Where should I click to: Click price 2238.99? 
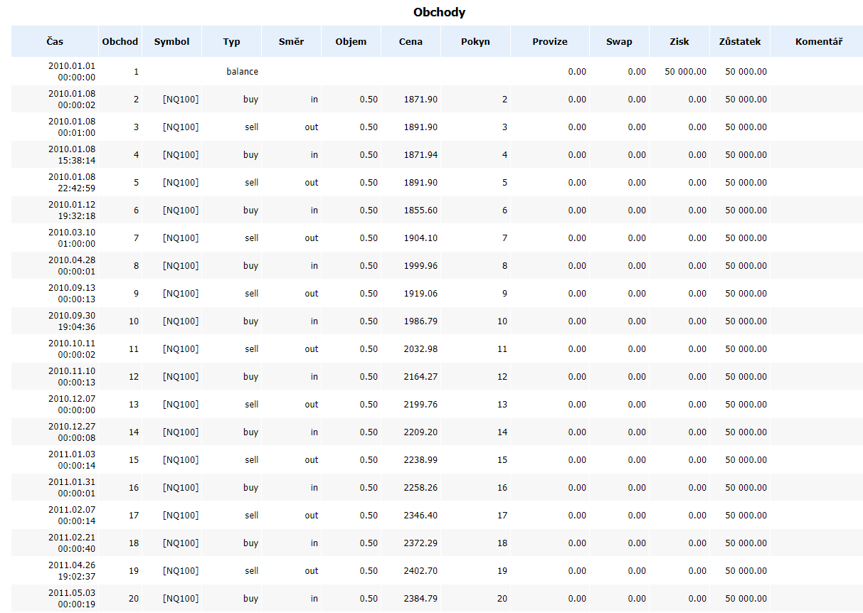point(420,460)
